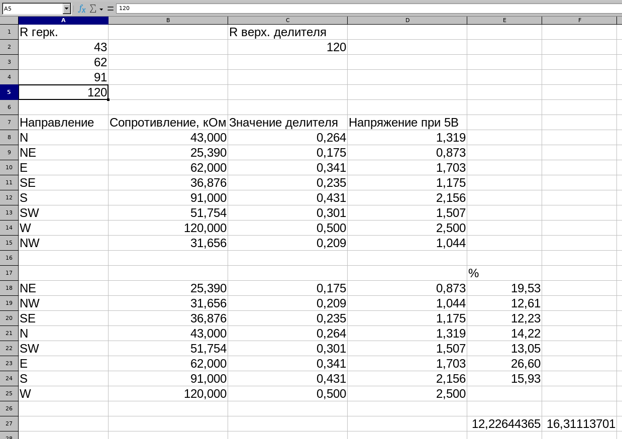Select cell D15 with value 1,044
This screenshot has height=439, width=622.
coord(407,243)
